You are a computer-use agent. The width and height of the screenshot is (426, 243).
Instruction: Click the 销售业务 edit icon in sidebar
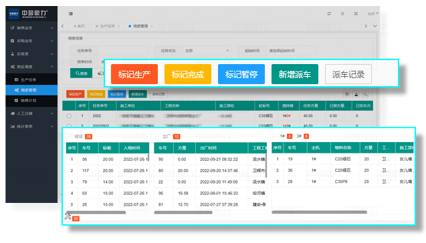pos(12,27)
